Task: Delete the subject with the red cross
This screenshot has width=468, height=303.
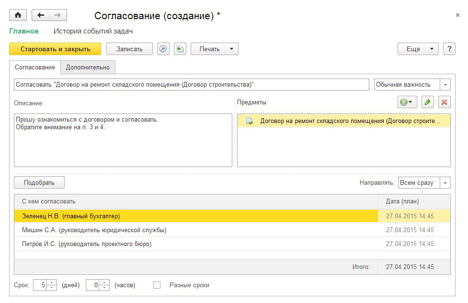Action: point(444,102)
